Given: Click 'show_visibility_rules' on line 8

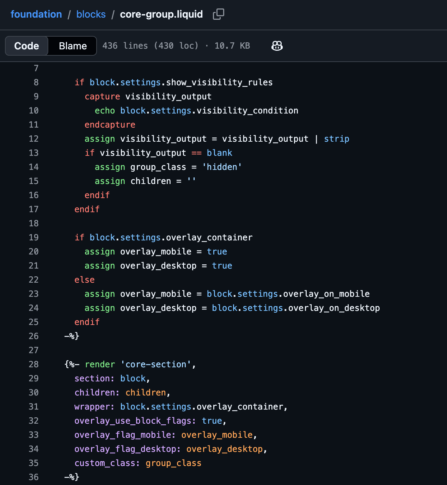Looking at the screenshot, I should click(219, 82).
